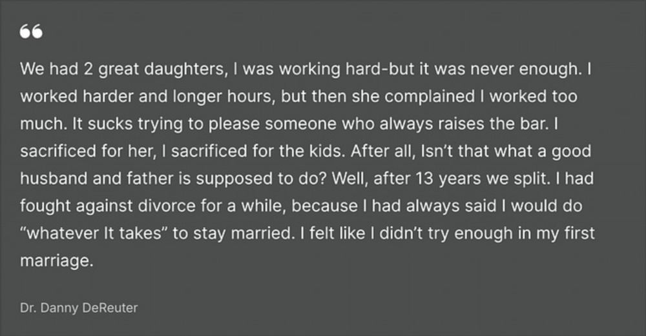Click the phrase "husband and father"

pyautogui.click(x=98, y=179)
